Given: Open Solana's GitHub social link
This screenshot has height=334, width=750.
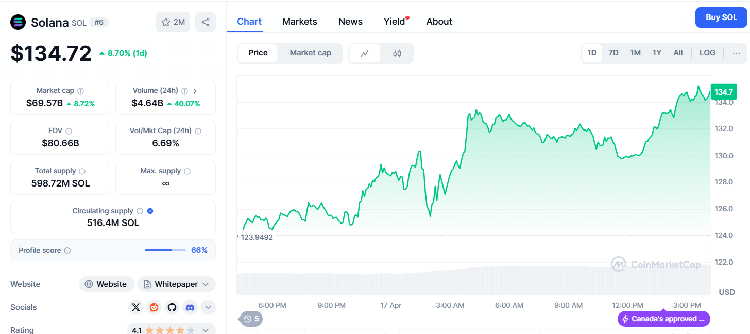Looking at the screenshot, I should click(x=172, y=307).
